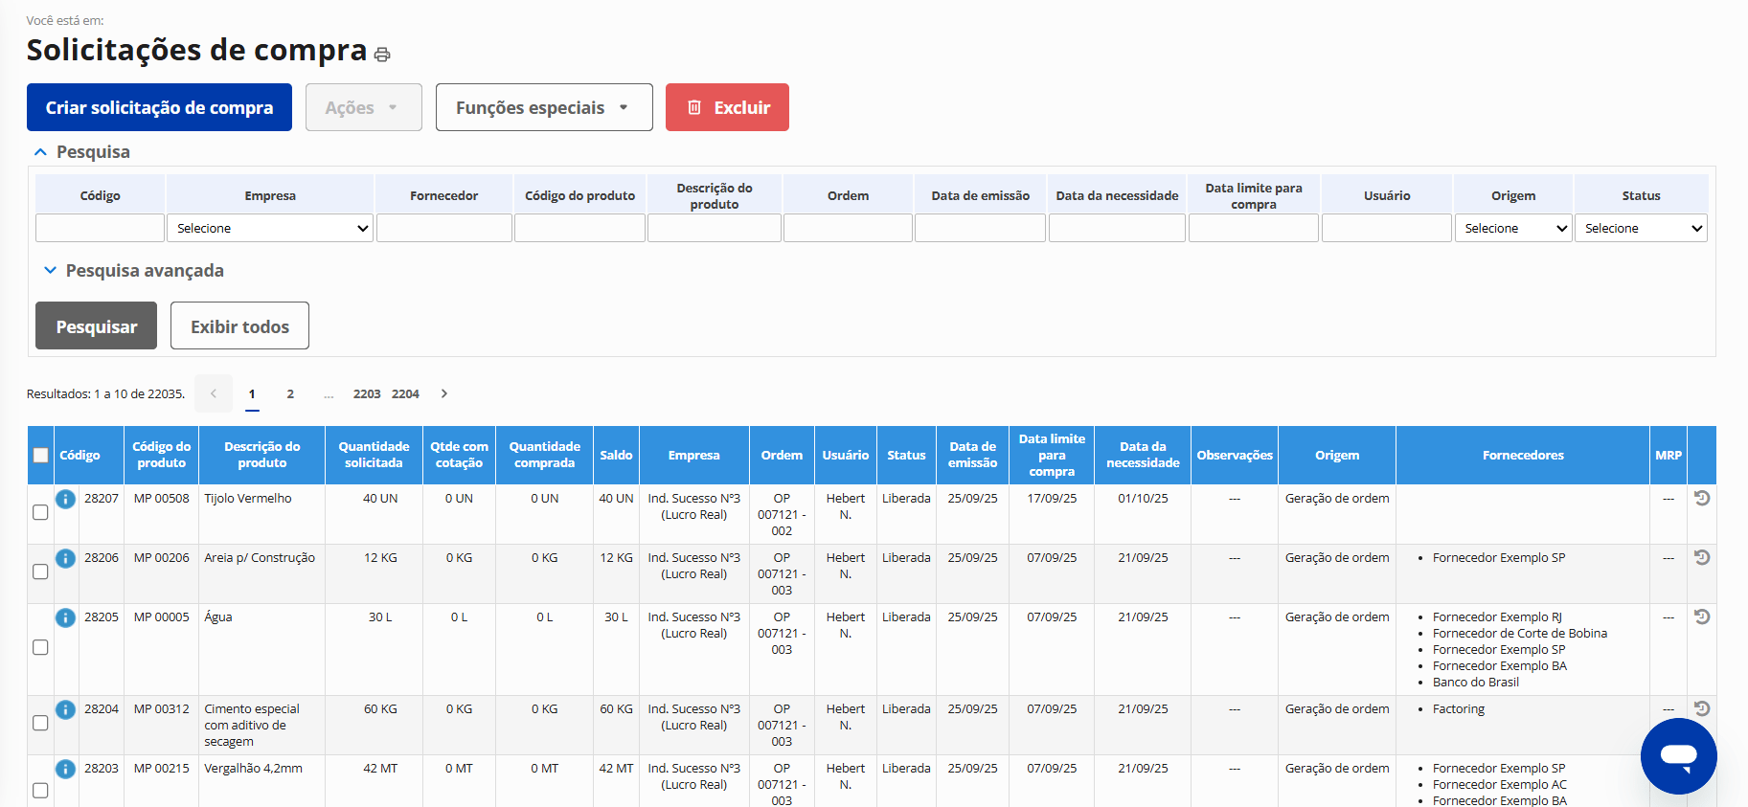Open the Status filter dropdown

tap(1641, 228)
